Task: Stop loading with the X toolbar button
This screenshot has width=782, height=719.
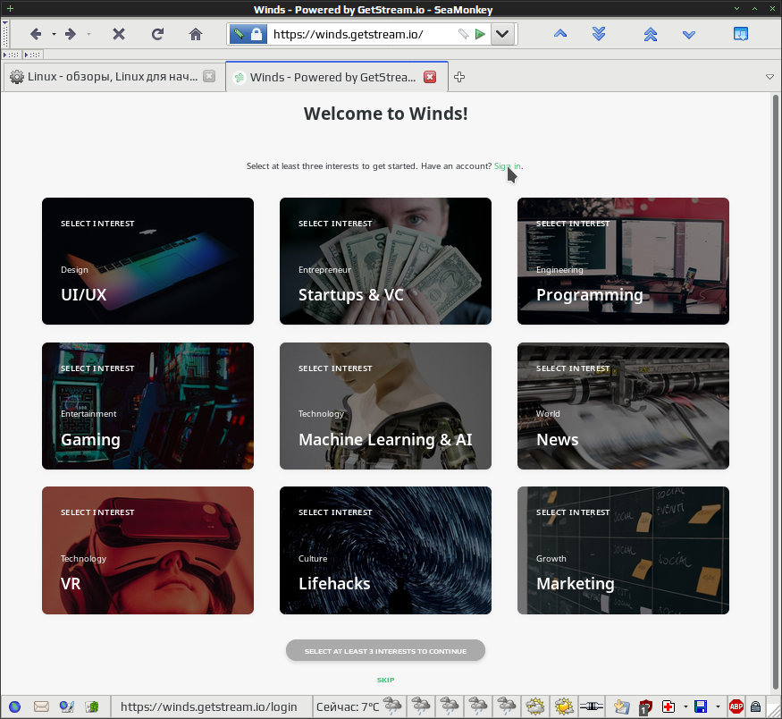Action: [119, 34]
